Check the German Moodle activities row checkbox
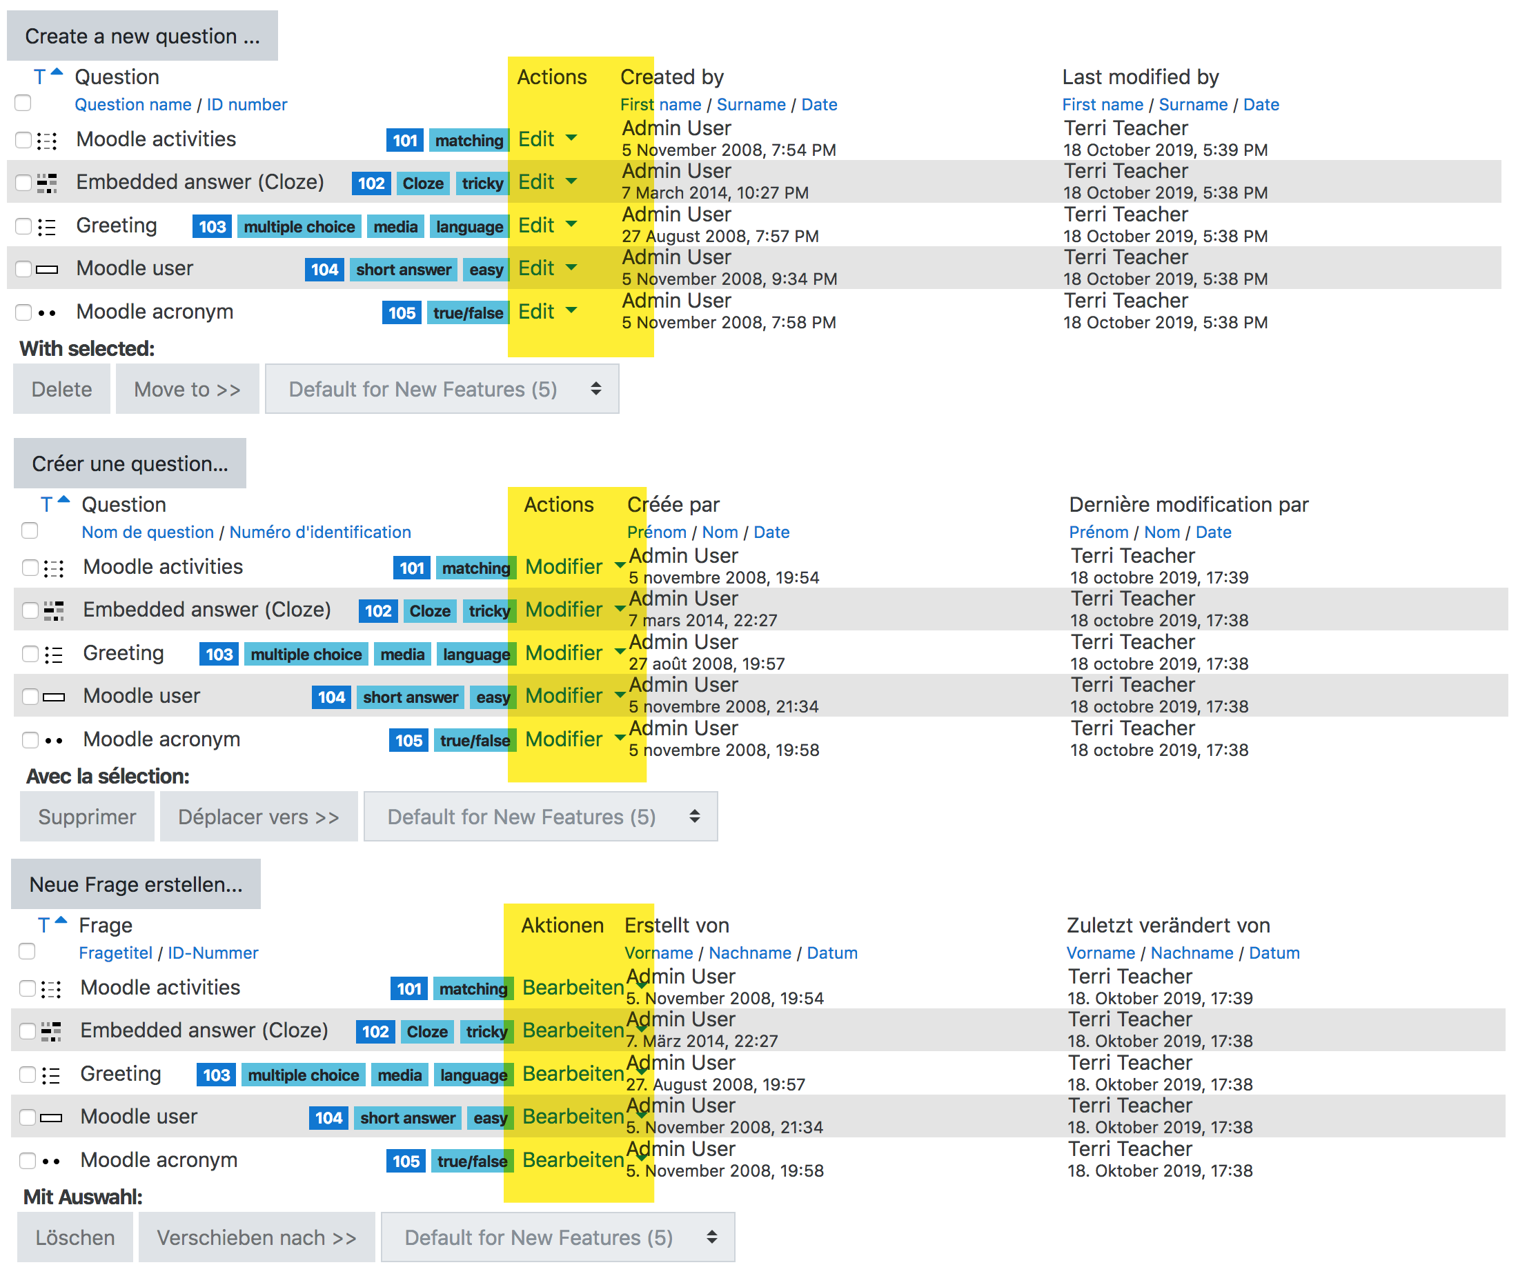This screenshot has width=1518, height=1276. pyautogui.click(x=27, y=988)
